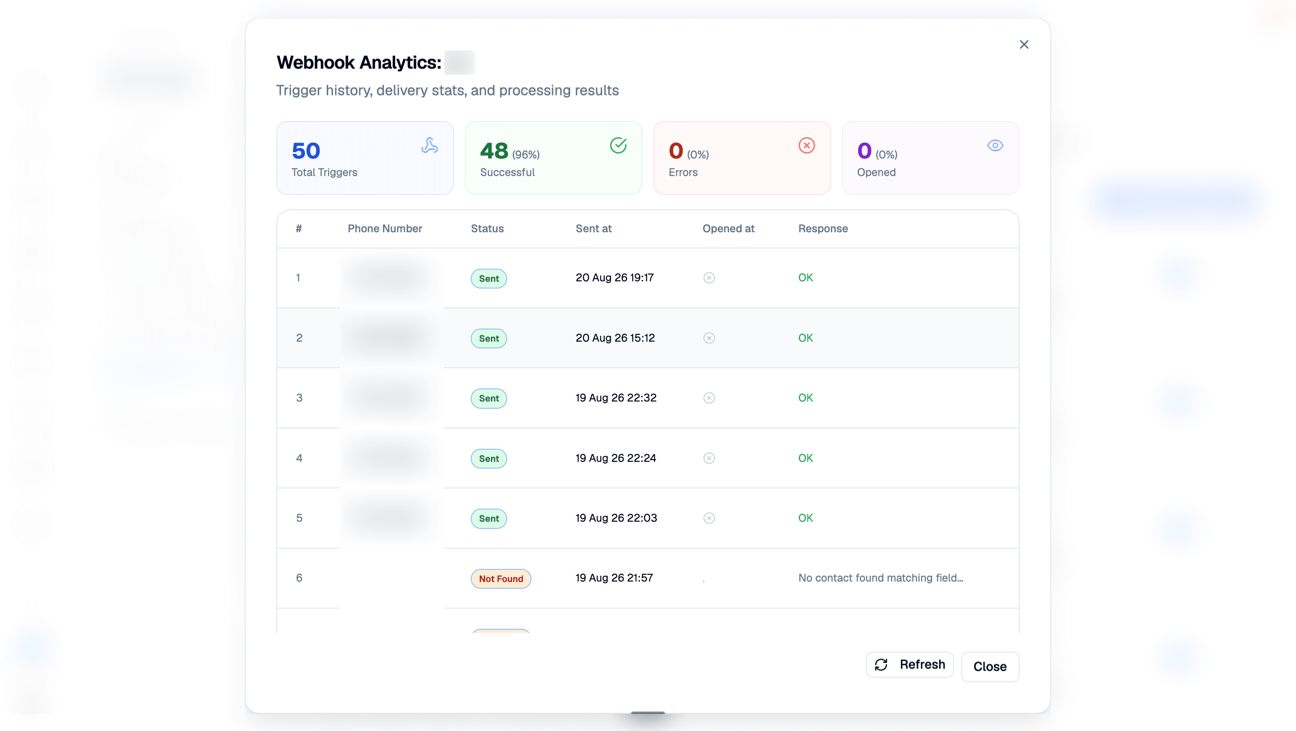Click the Sent badge in row 2
This screenshot has width=1296, height=731.
(489, 338)
